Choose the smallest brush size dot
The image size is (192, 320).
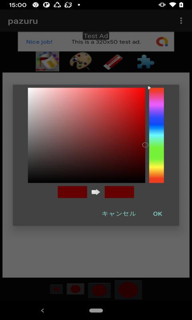pos(56,289)
